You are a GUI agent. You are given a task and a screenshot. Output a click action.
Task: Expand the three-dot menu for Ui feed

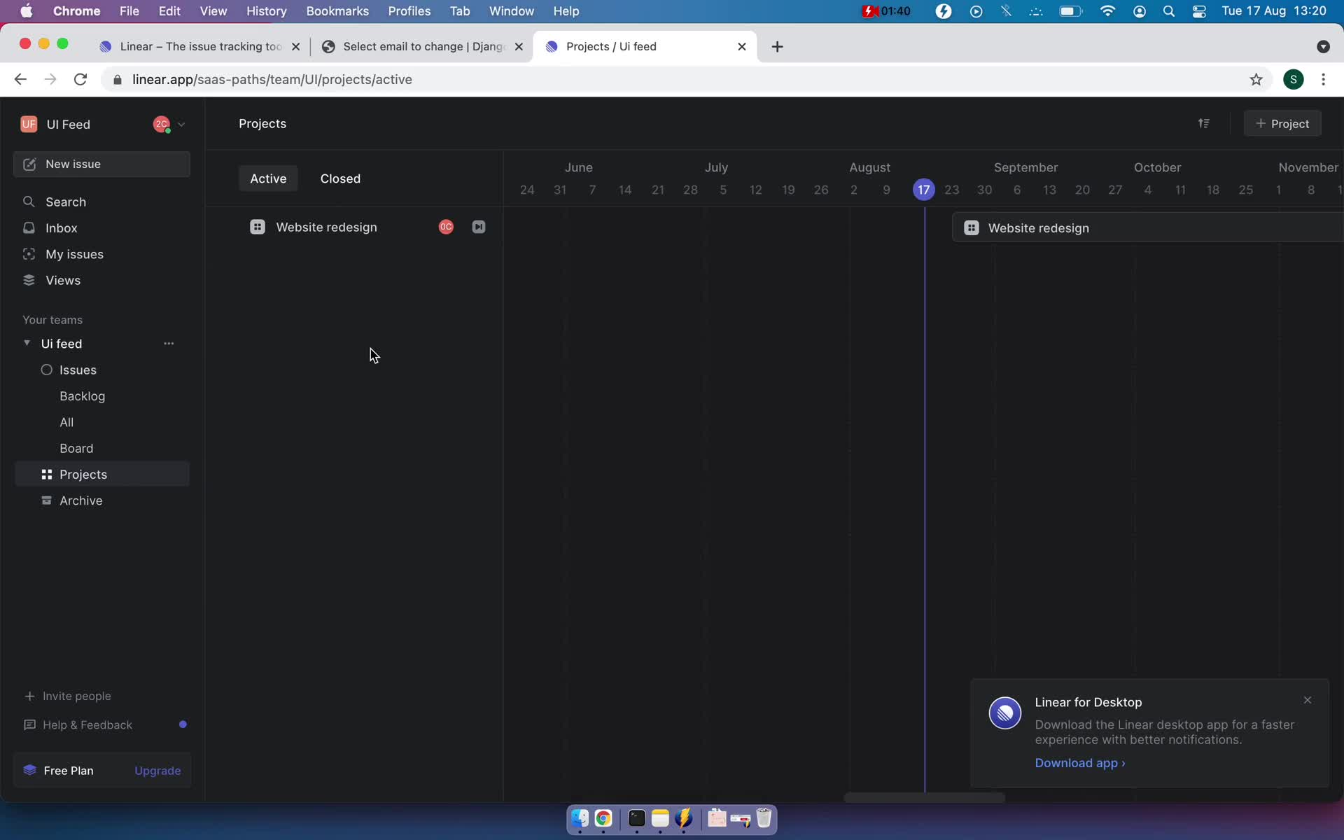(x=169, y=344)
